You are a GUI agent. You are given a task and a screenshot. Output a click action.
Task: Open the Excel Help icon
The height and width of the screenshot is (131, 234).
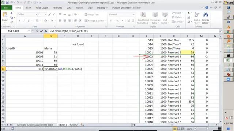pyautogui.click(x=207, y=8)
